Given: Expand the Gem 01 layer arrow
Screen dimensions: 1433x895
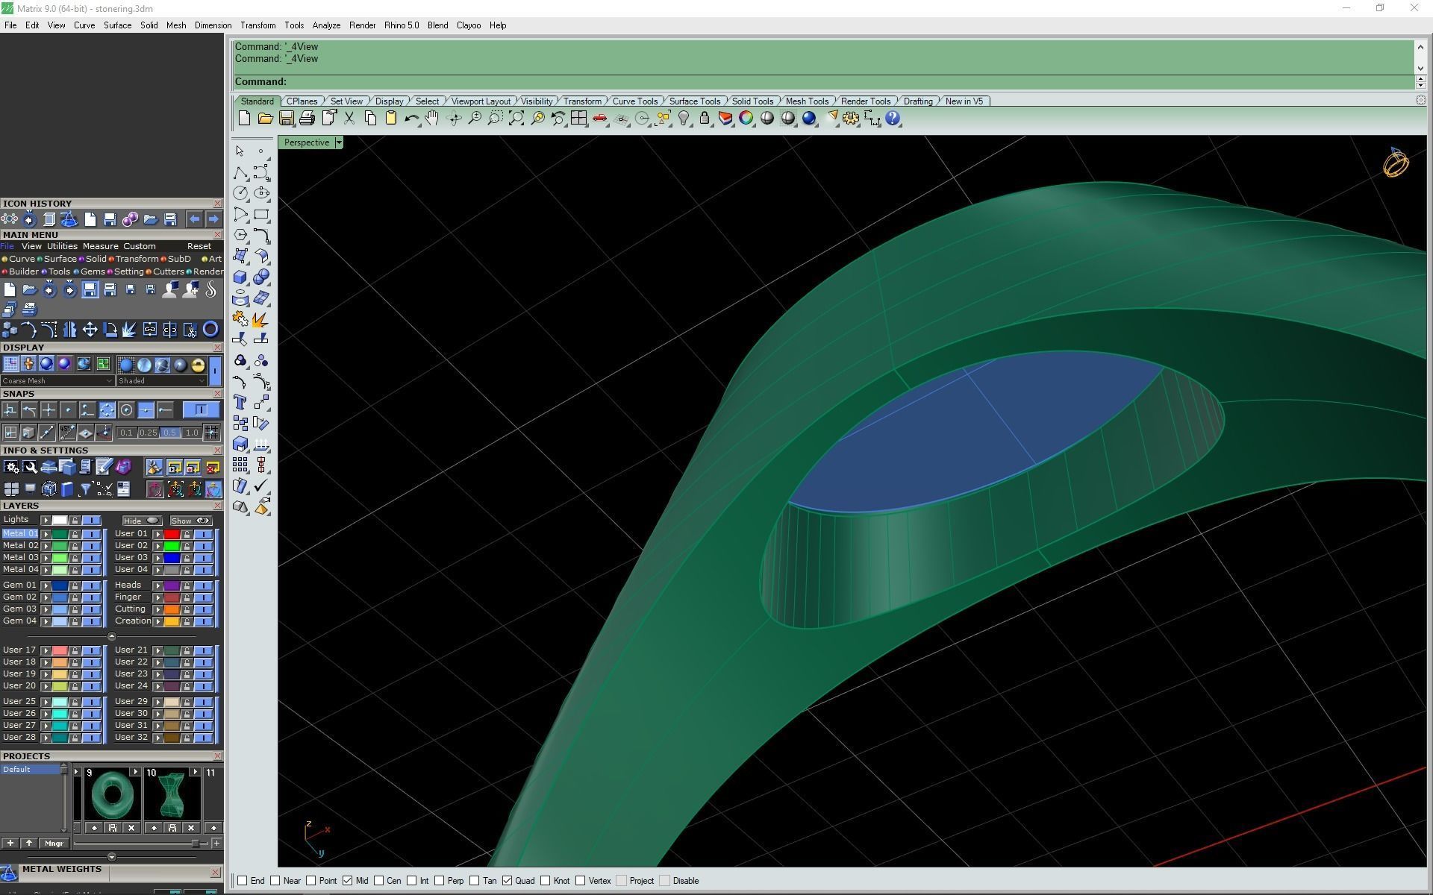Looking at the screenshot, I should pos(46,585).
